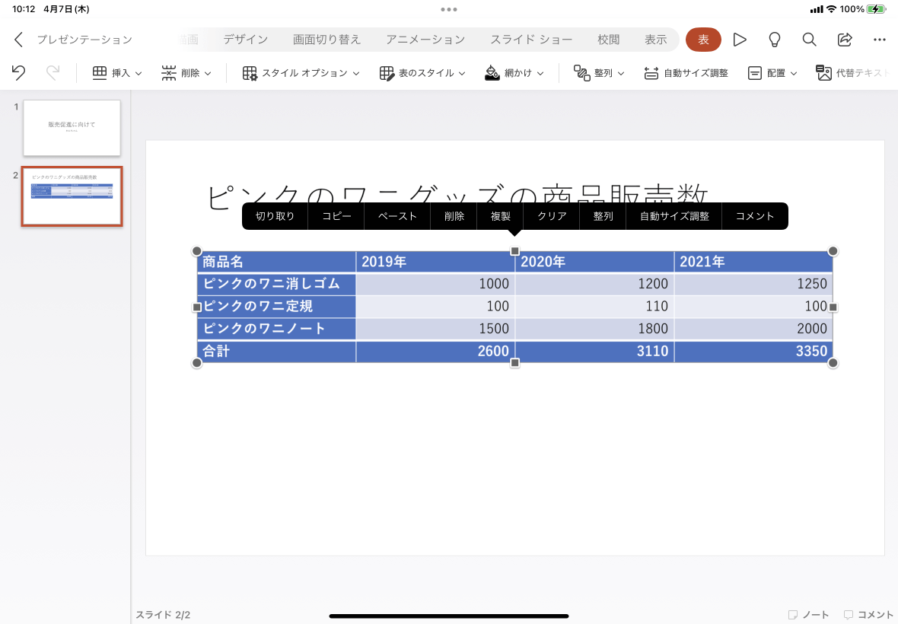Open the ノート notes pane

point(808,614)
